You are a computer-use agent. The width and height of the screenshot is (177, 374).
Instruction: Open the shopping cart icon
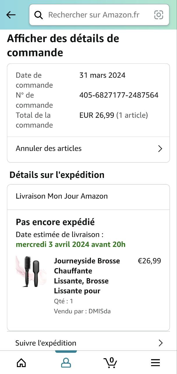(111, 363)
